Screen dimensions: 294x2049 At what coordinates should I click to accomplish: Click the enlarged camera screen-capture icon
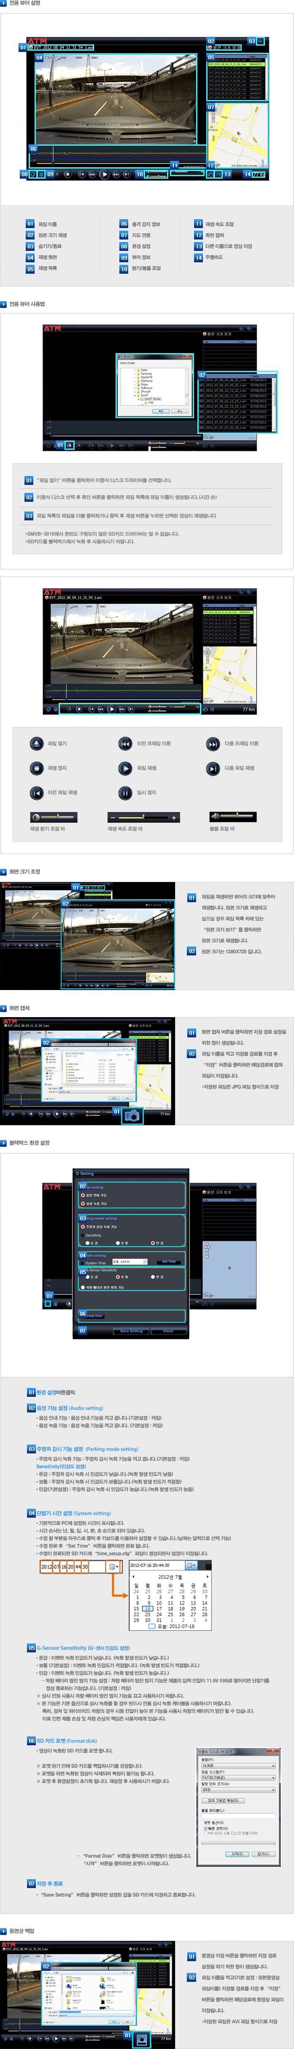tap(132, 1116)
